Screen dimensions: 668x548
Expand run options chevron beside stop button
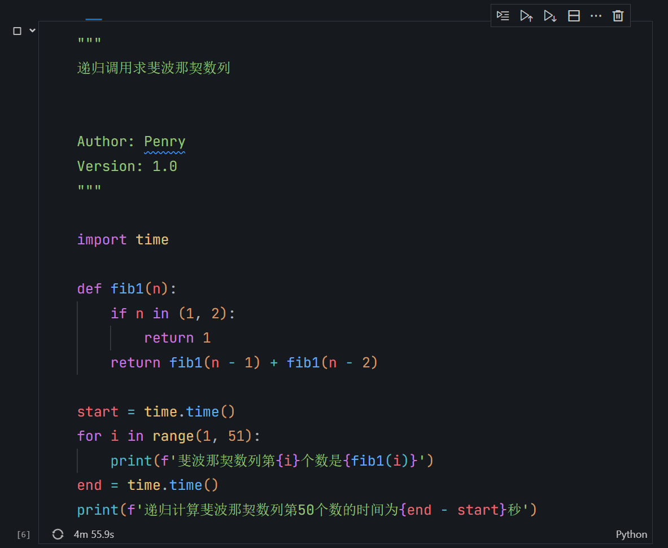click(x=32, y=30)
